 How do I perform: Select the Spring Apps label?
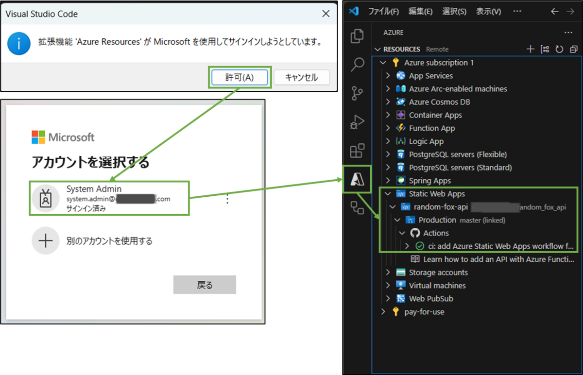coord(430,181)
